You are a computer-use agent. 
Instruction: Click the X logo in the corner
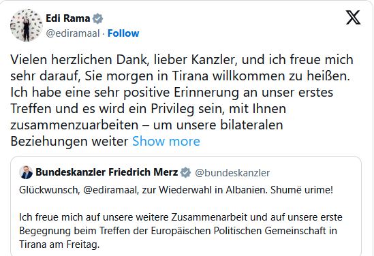point(354,18)
